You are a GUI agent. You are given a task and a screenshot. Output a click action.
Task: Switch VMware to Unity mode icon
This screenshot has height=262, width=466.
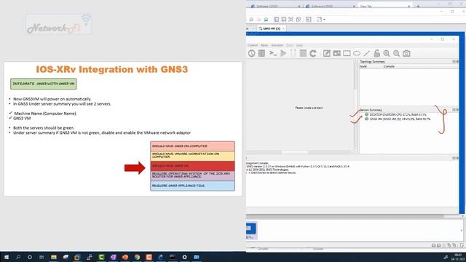299,20
